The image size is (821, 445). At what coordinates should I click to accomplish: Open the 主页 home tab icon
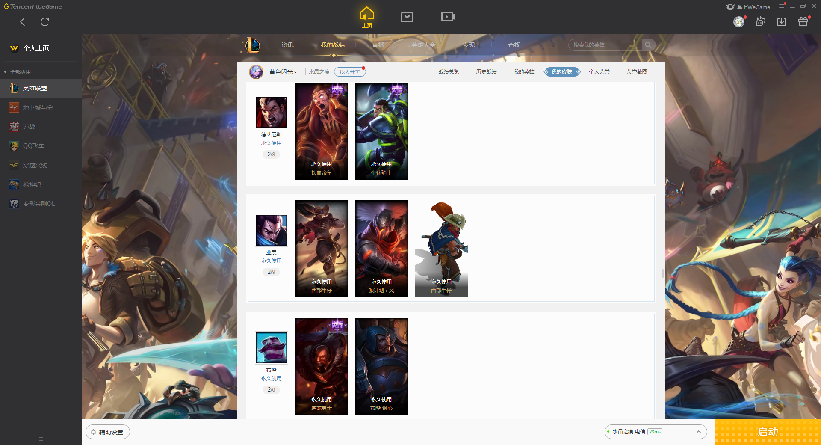367,18
